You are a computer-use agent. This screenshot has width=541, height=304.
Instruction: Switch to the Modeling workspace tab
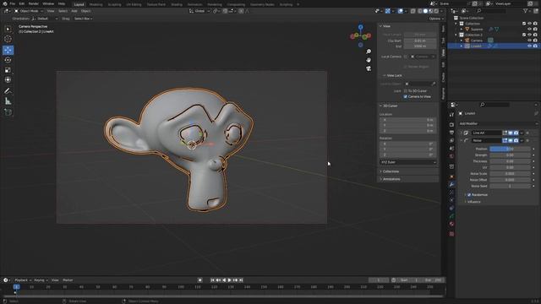click(96, 4)
